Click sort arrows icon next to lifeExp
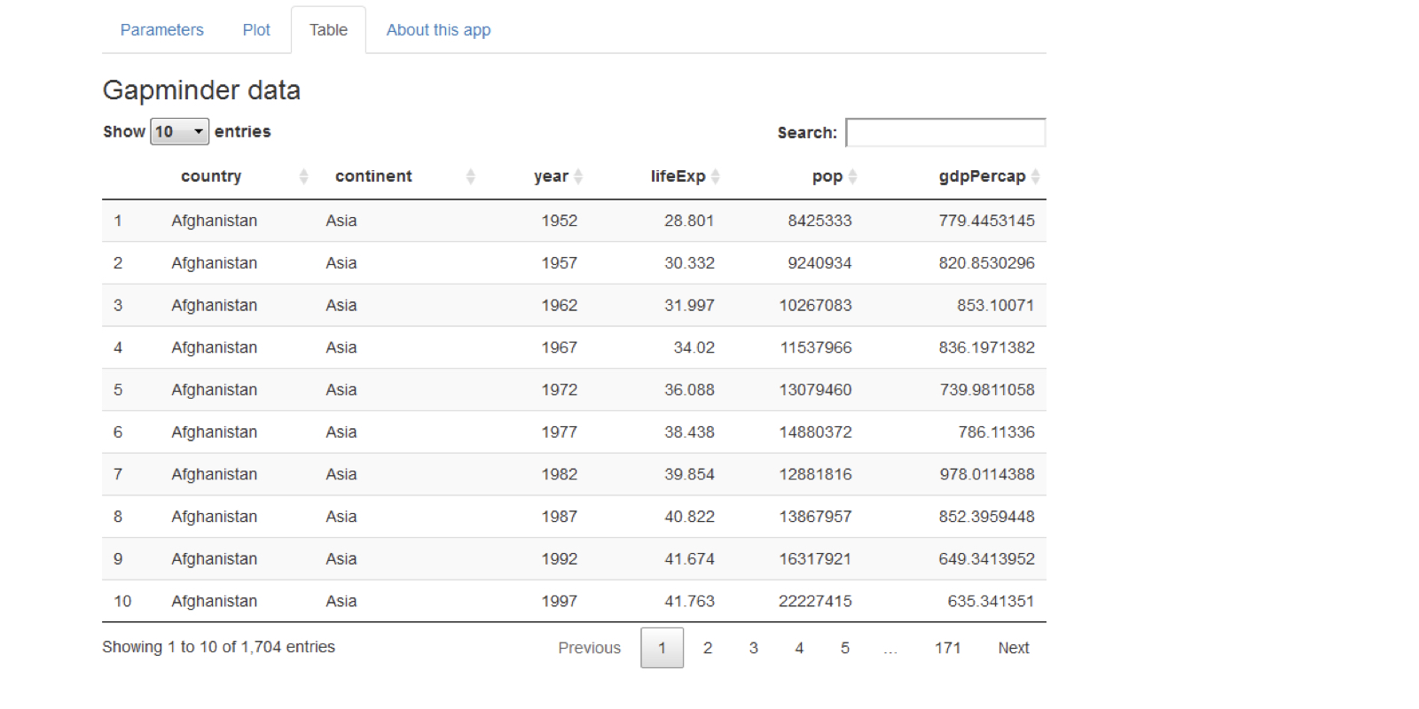Screen dimensions: 1419x709 (715, 176)
